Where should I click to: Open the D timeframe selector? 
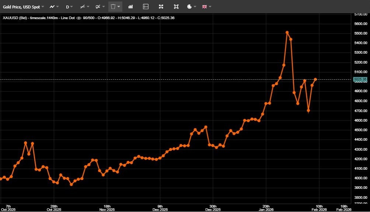[69, 7]
